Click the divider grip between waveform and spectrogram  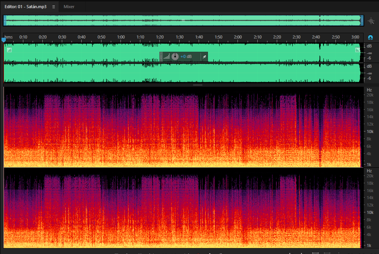pyautogui.click(x=197, y=85)
